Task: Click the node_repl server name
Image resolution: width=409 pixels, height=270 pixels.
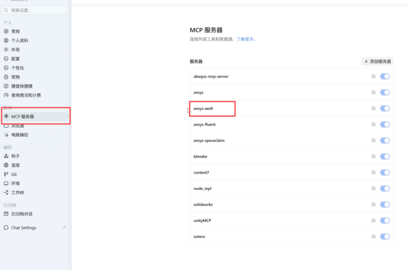Action: (202, 189)
